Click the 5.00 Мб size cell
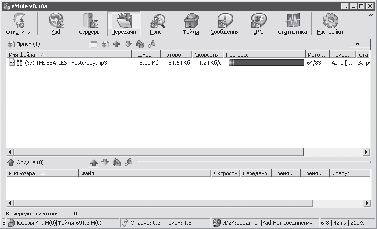 click(x=149, y=63)
